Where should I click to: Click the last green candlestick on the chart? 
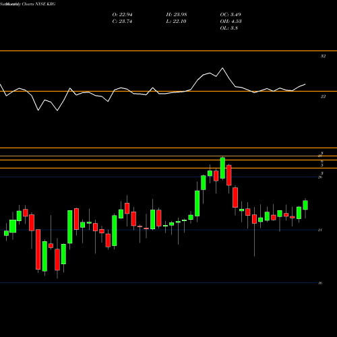coord(305,205)
